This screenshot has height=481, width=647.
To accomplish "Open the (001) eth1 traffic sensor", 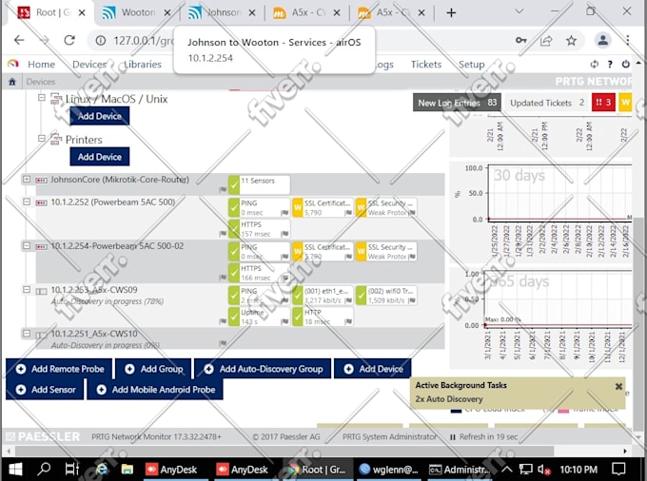I will coord(323,296).
